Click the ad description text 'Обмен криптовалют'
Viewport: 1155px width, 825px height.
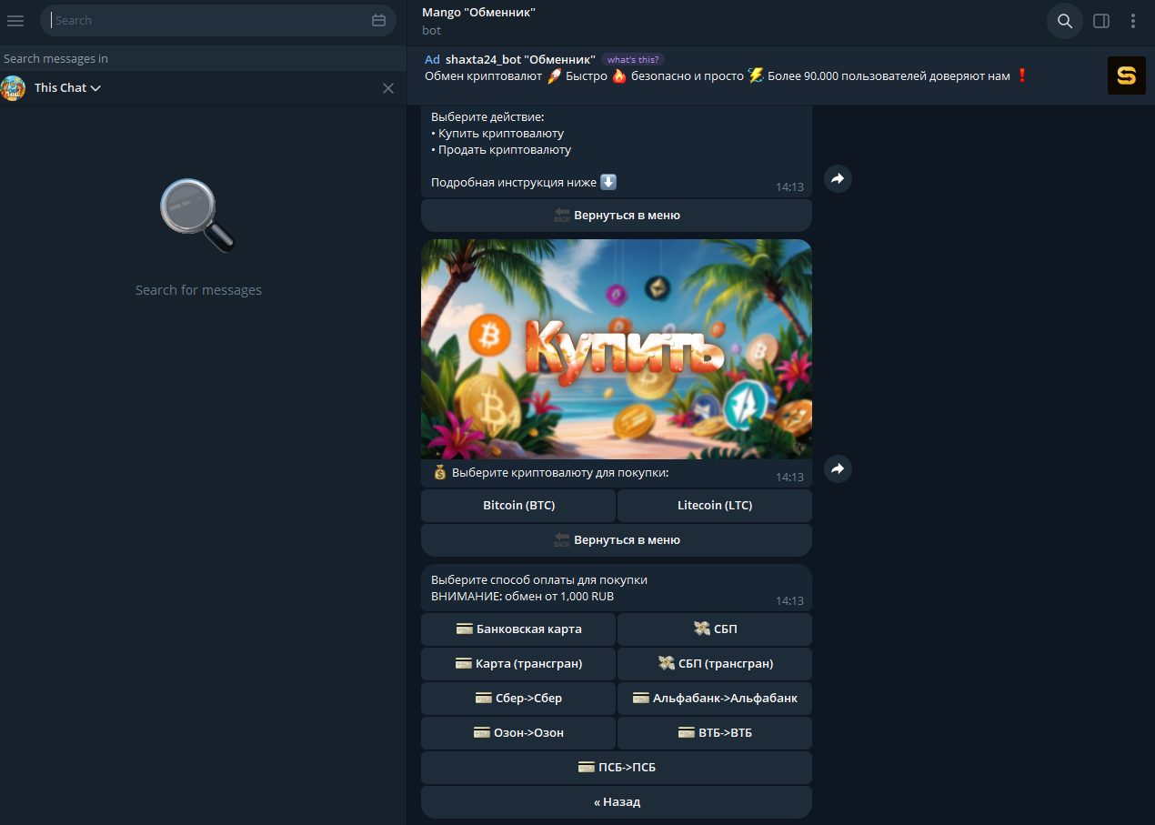(483, 76)
